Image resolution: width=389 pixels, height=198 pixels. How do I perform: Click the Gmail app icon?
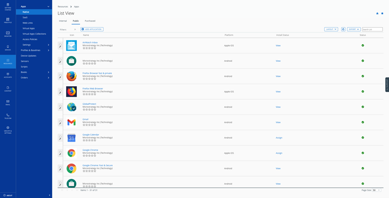[71, 123]
